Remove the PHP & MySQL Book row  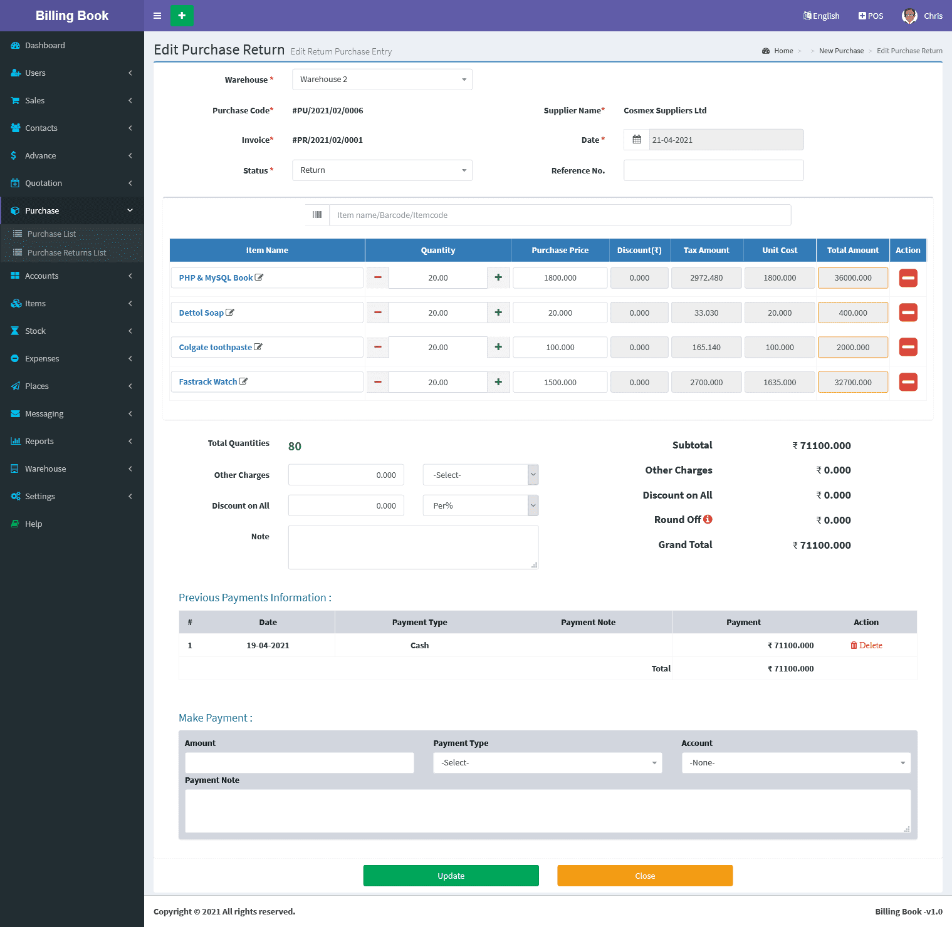(908, 278)
